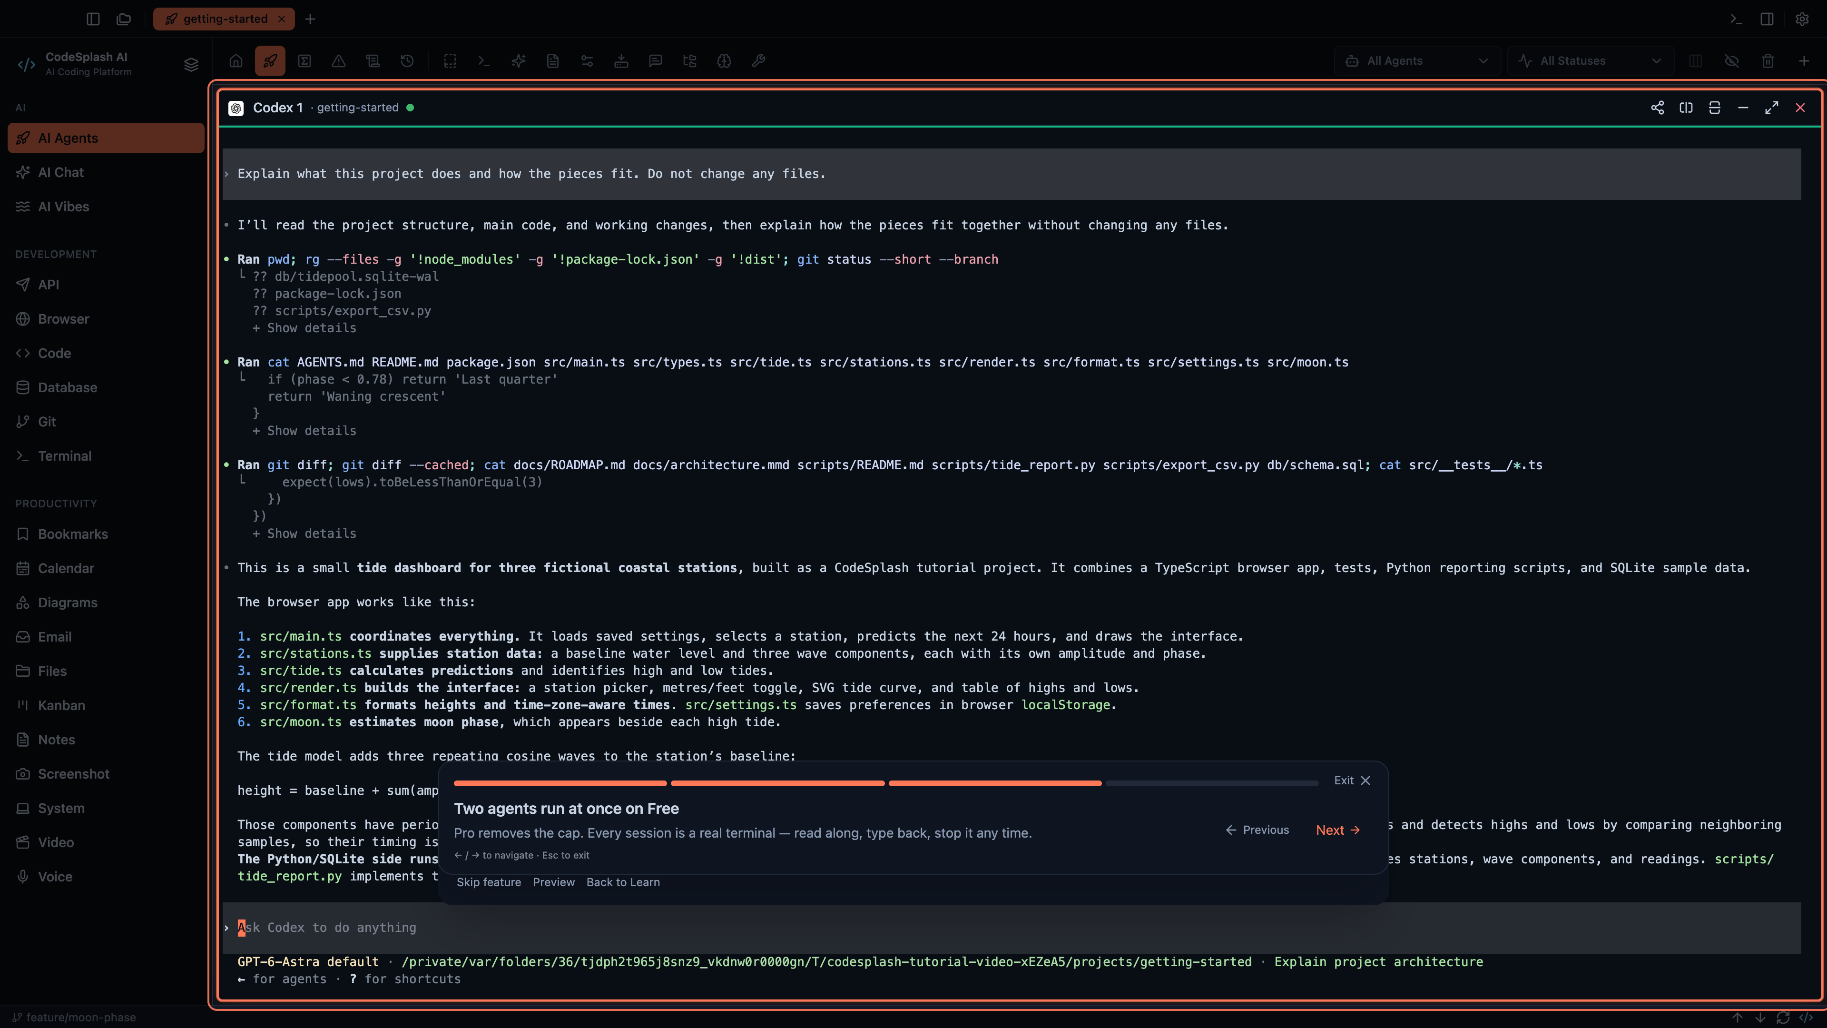This screenshot has width=1827, height=1028.
Task: Click the refresh icon in the status bar
Action: click(x=1783, y=1018)
